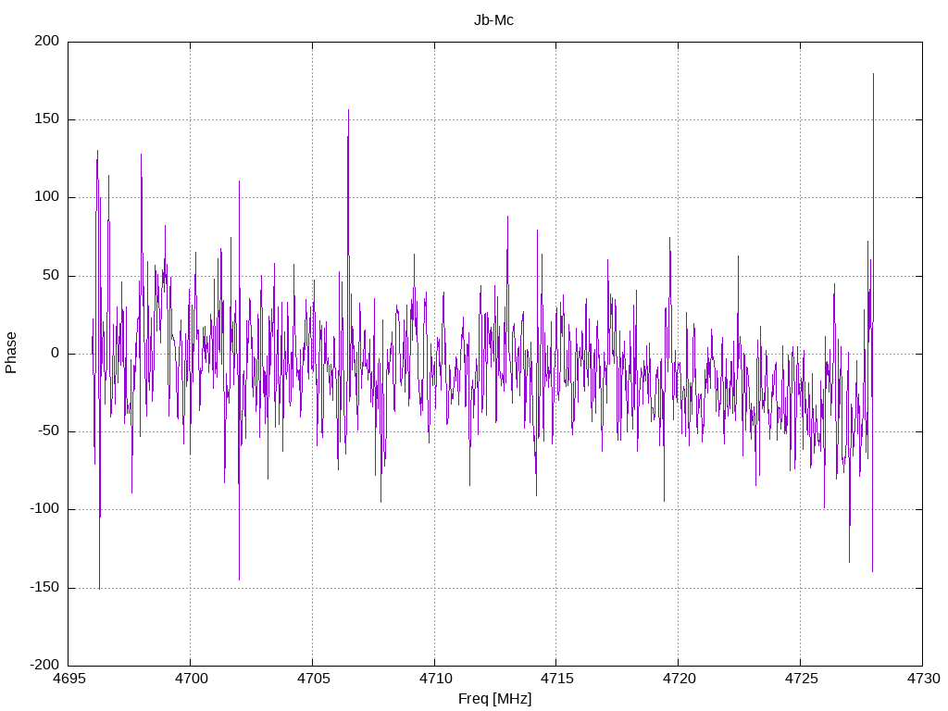Viewport: 948px width, 711px height.
Task: Click x-axis tick label 4710
Action: click(x=435, y=679)
